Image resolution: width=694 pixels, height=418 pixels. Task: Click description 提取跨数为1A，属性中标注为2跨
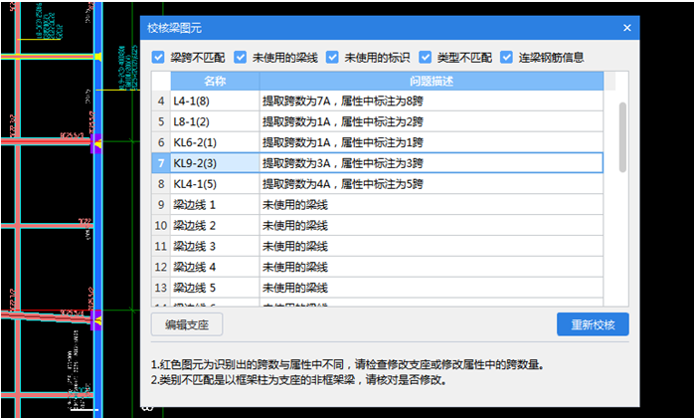point(343,121)
